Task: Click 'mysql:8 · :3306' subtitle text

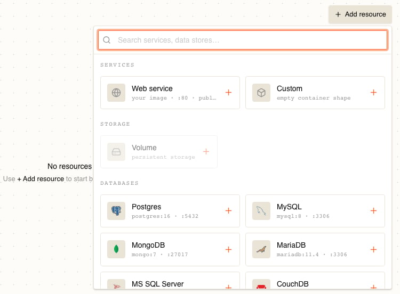Action: pos(303,216)
